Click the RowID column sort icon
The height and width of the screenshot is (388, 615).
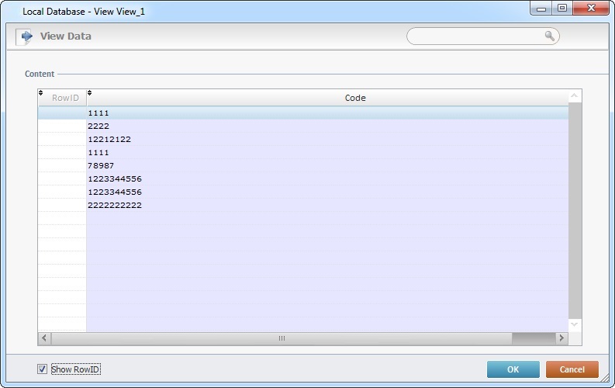coord(41,93)
